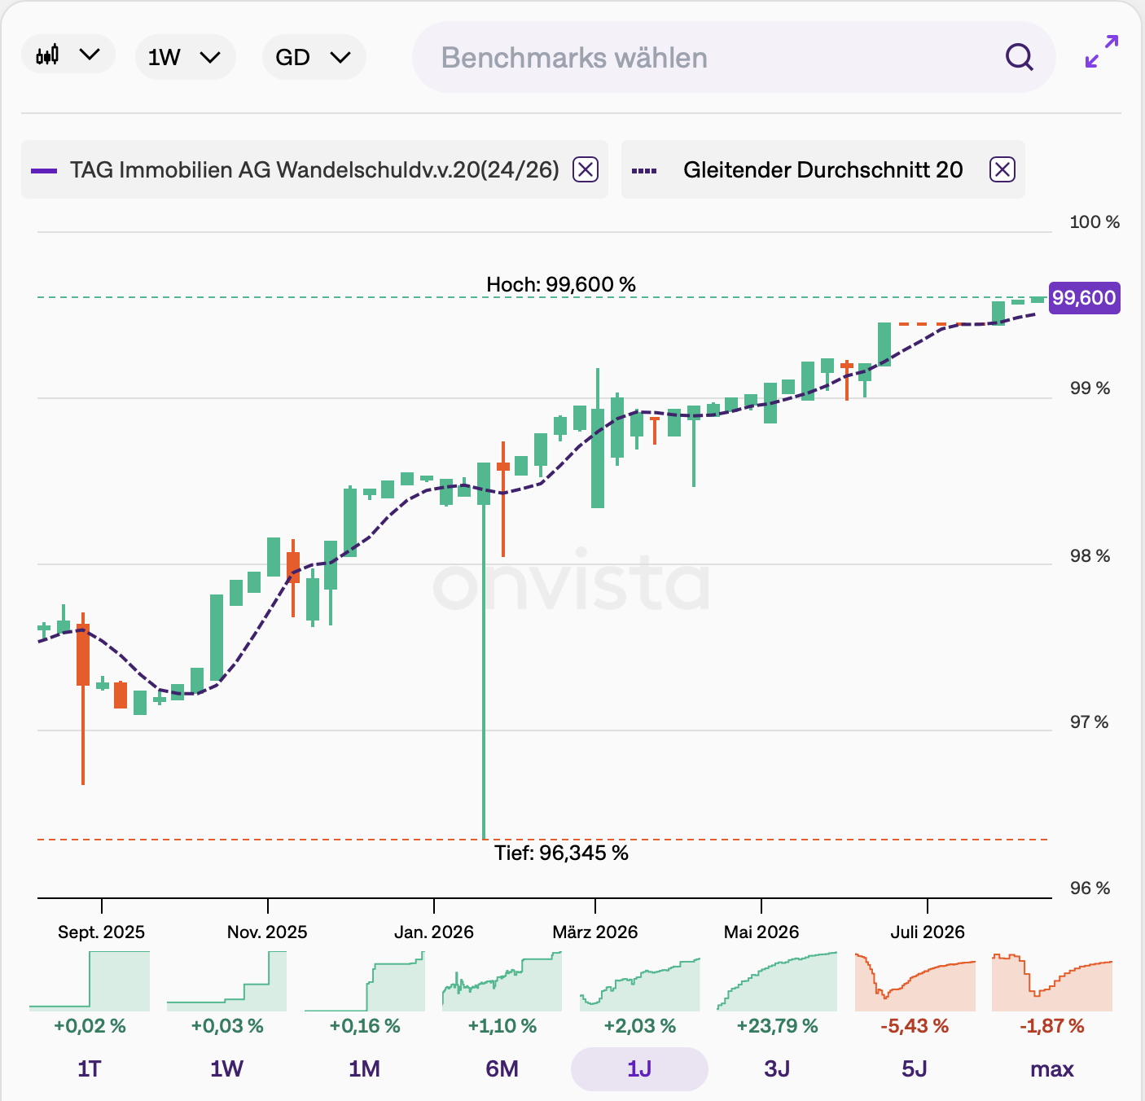Remove Gleitender Durchschnitt 20 with X icon
The height and width of the screenshot is (1101, 1145).
[x=1002, y=169]
